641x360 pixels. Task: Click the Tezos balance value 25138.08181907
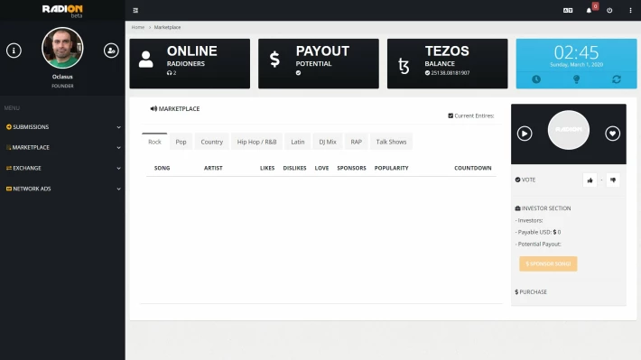(x=451, y=73)
